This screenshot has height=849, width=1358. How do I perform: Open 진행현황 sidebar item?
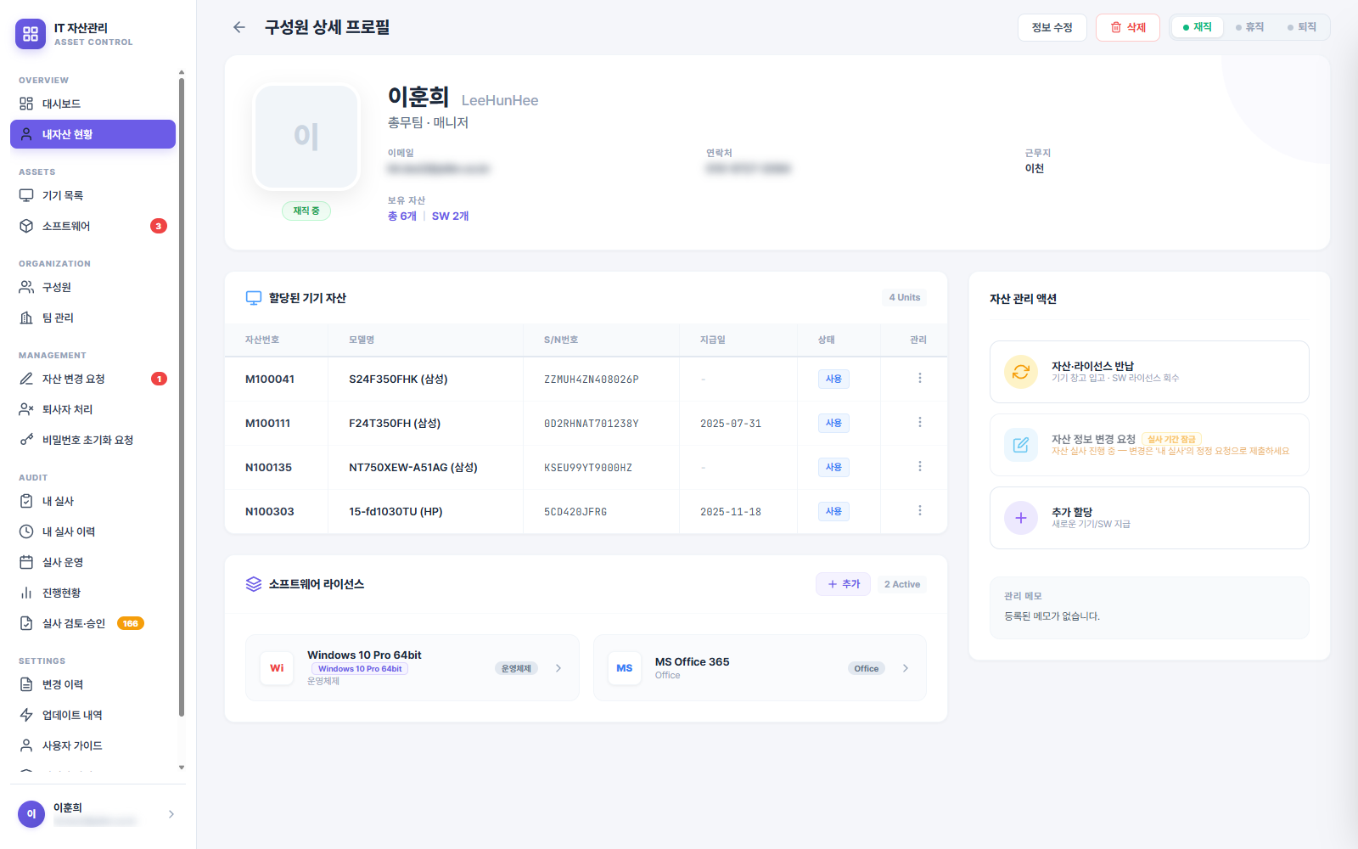[93, 593]
